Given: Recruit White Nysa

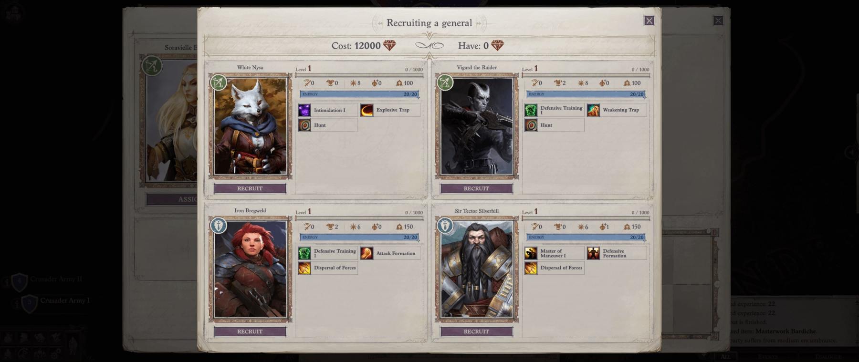Looking at the screenshot, I should pyautogui.click(x=250, y=188).
